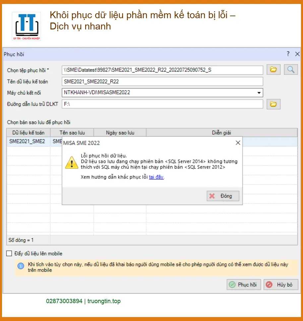Click the 'Số dòng = 1' row count

[21, 240]
